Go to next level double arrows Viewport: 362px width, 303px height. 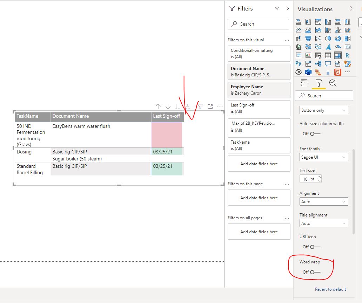click(x=177, y=106)
